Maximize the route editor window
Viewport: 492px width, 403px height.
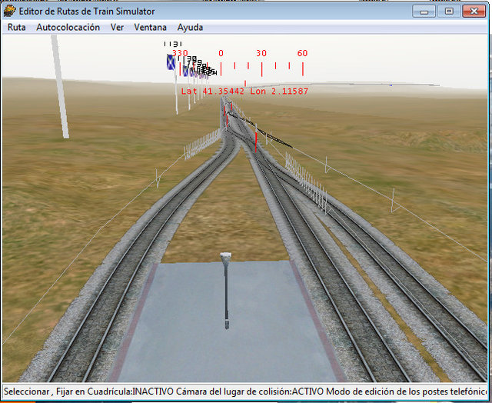(448, 12)
